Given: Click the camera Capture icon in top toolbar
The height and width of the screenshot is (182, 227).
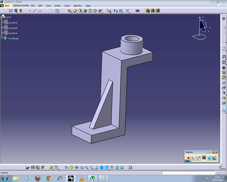Looking at the screenshot, I should click(x=137, y=10).
